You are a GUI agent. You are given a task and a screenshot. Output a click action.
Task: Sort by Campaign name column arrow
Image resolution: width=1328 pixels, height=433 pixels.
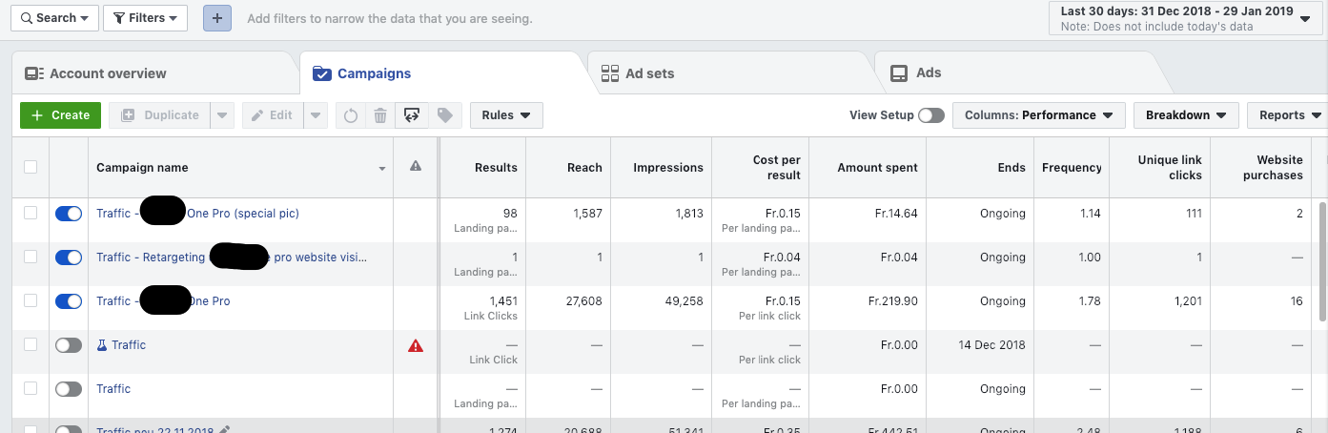click(x=382, y=169)
